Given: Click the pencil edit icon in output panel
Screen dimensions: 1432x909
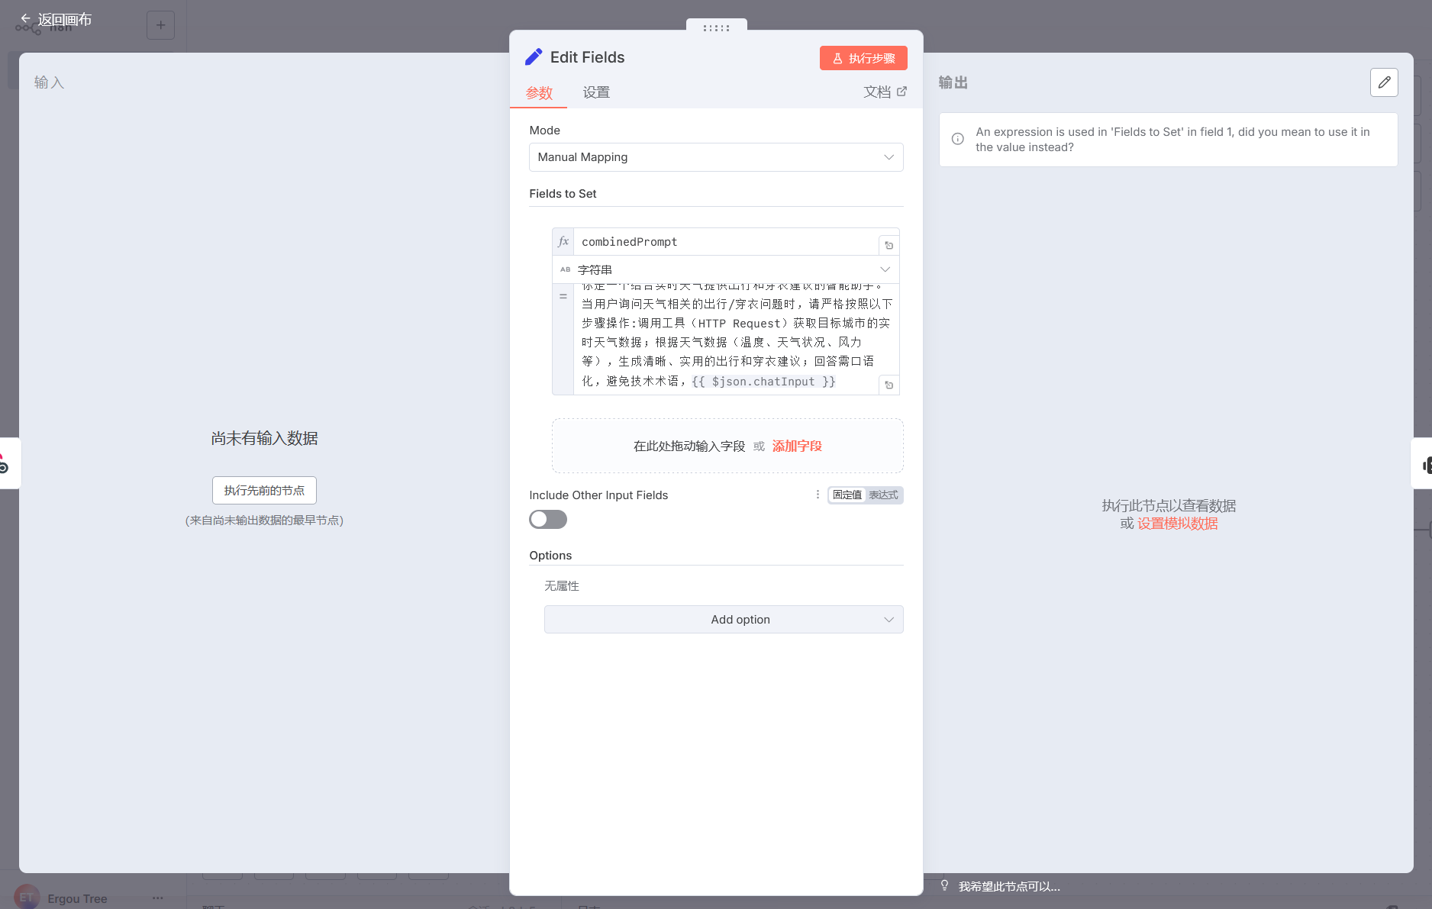Looking at the screenshot, I should tap(1383, 82).
